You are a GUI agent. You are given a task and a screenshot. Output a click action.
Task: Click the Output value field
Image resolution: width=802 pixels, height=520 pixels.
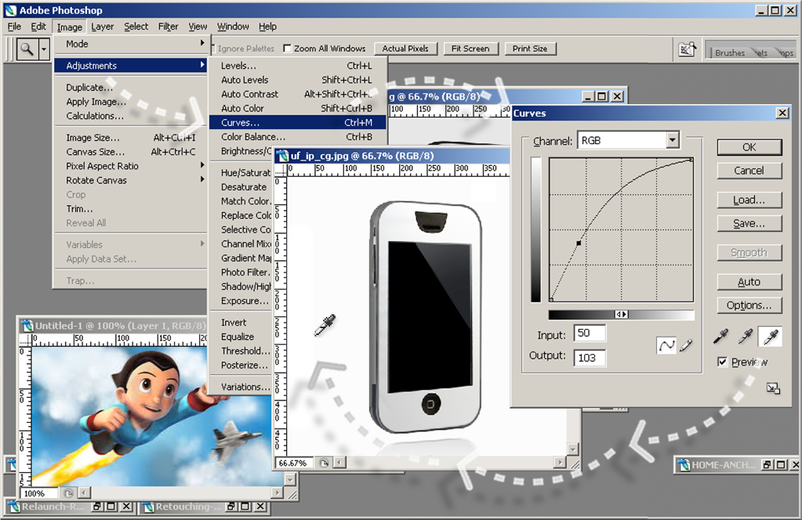pos(590,358)
